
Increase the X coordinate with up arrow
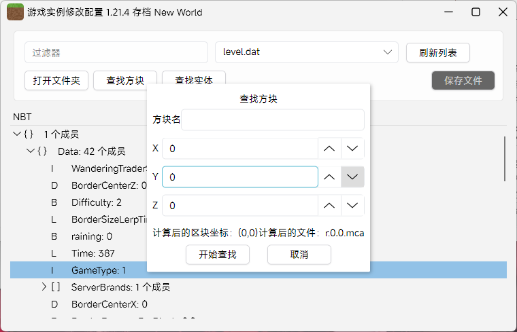(x=329, y=148)
